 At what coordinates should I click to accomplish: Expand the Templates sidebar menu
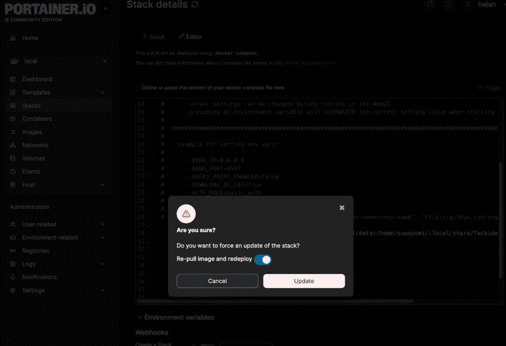pyautogui.click(x=103, y=92)
